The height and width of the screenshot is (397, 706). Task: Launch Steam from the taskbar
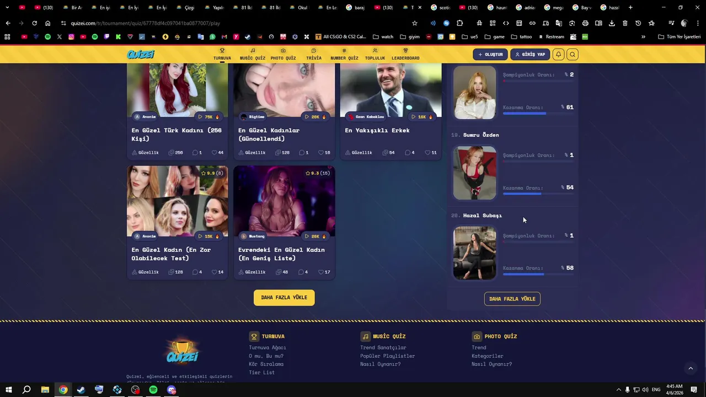[x=81, y=390]
